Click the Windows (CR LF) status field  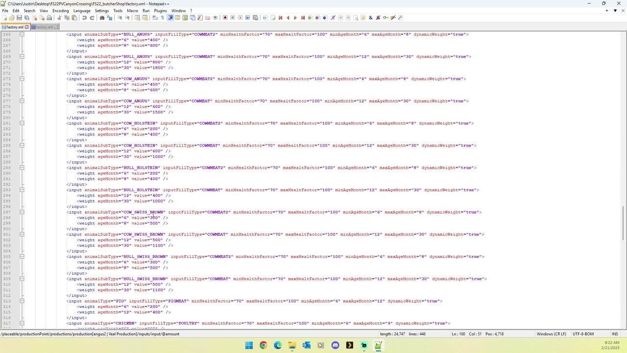click(x=551, y=334)
